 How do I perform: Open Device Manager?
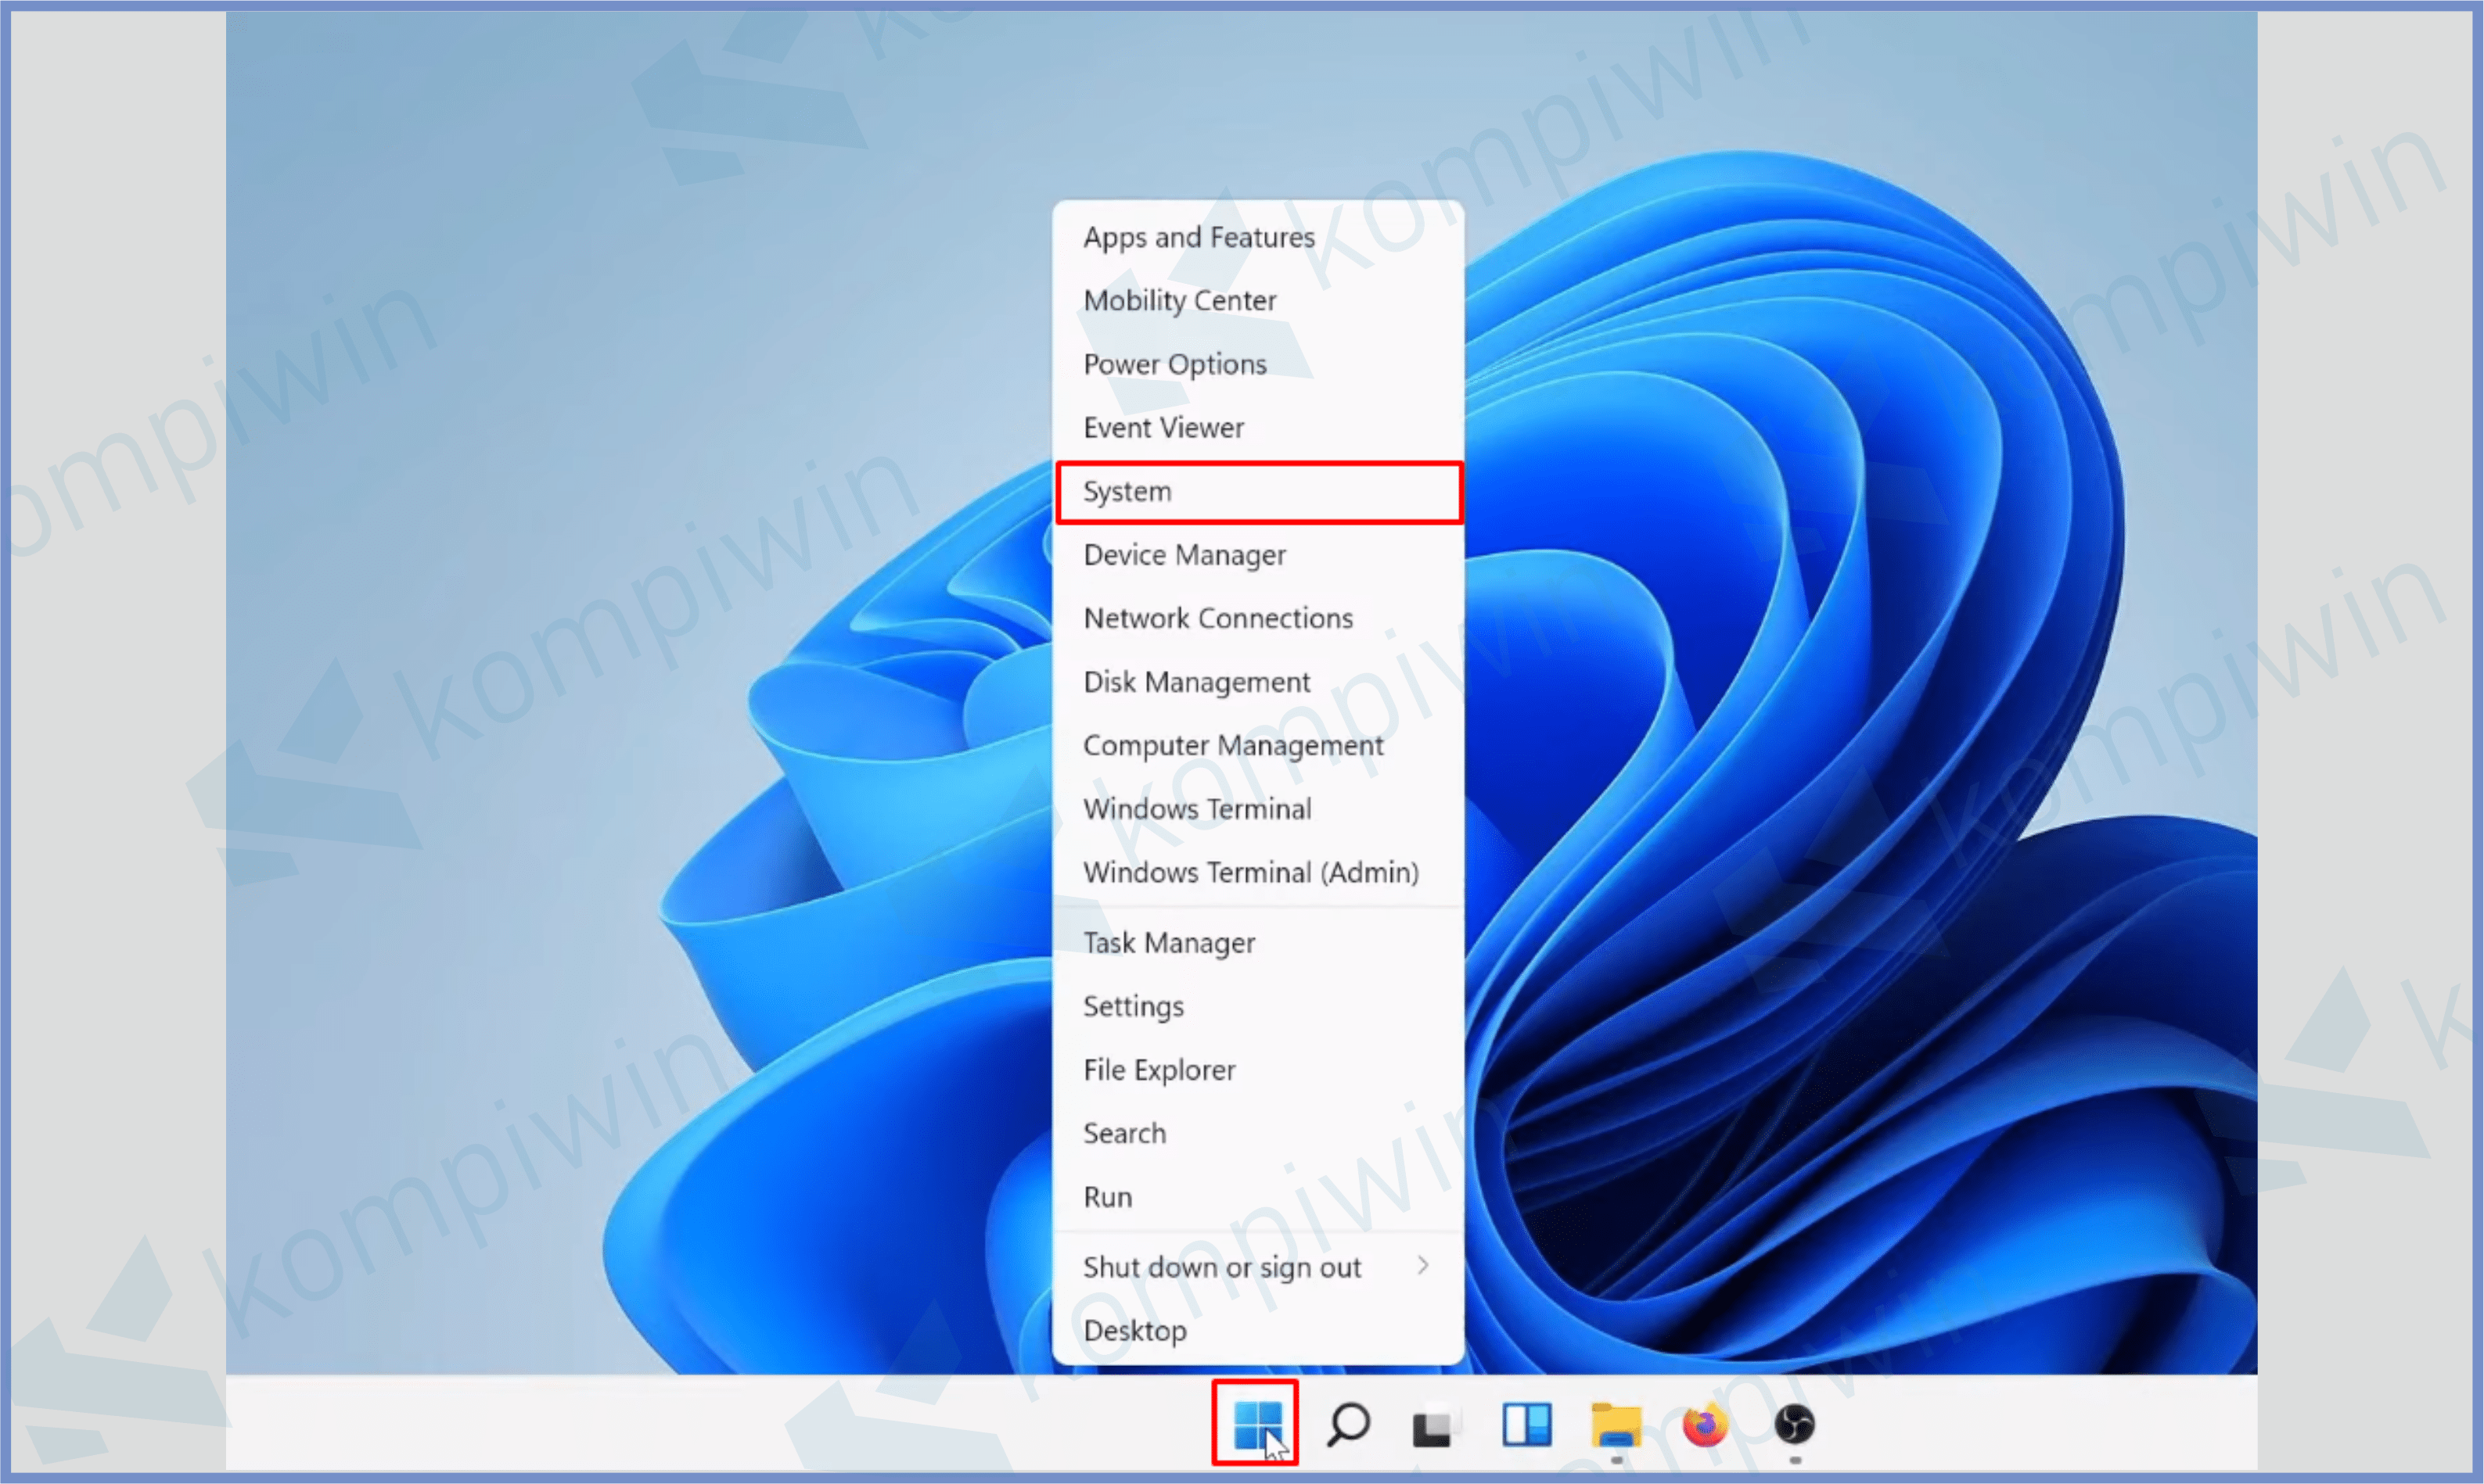(x=1184, y=555)
